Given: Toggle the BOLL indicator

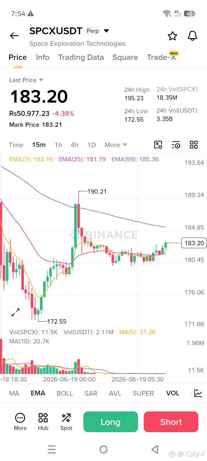Looking at the screenshot, I should click(x=65, y=393).
